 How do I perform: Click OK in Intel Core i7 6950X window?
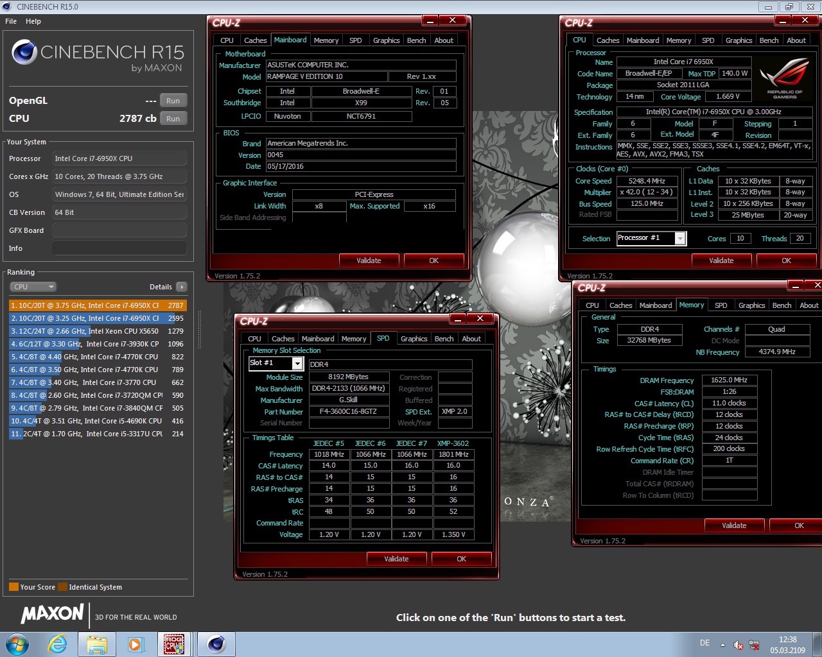pyautogui.click(x=786, y=260)
